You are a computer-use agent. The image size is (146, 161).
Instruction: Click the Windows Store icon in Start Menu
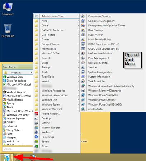tap(4, 77)
